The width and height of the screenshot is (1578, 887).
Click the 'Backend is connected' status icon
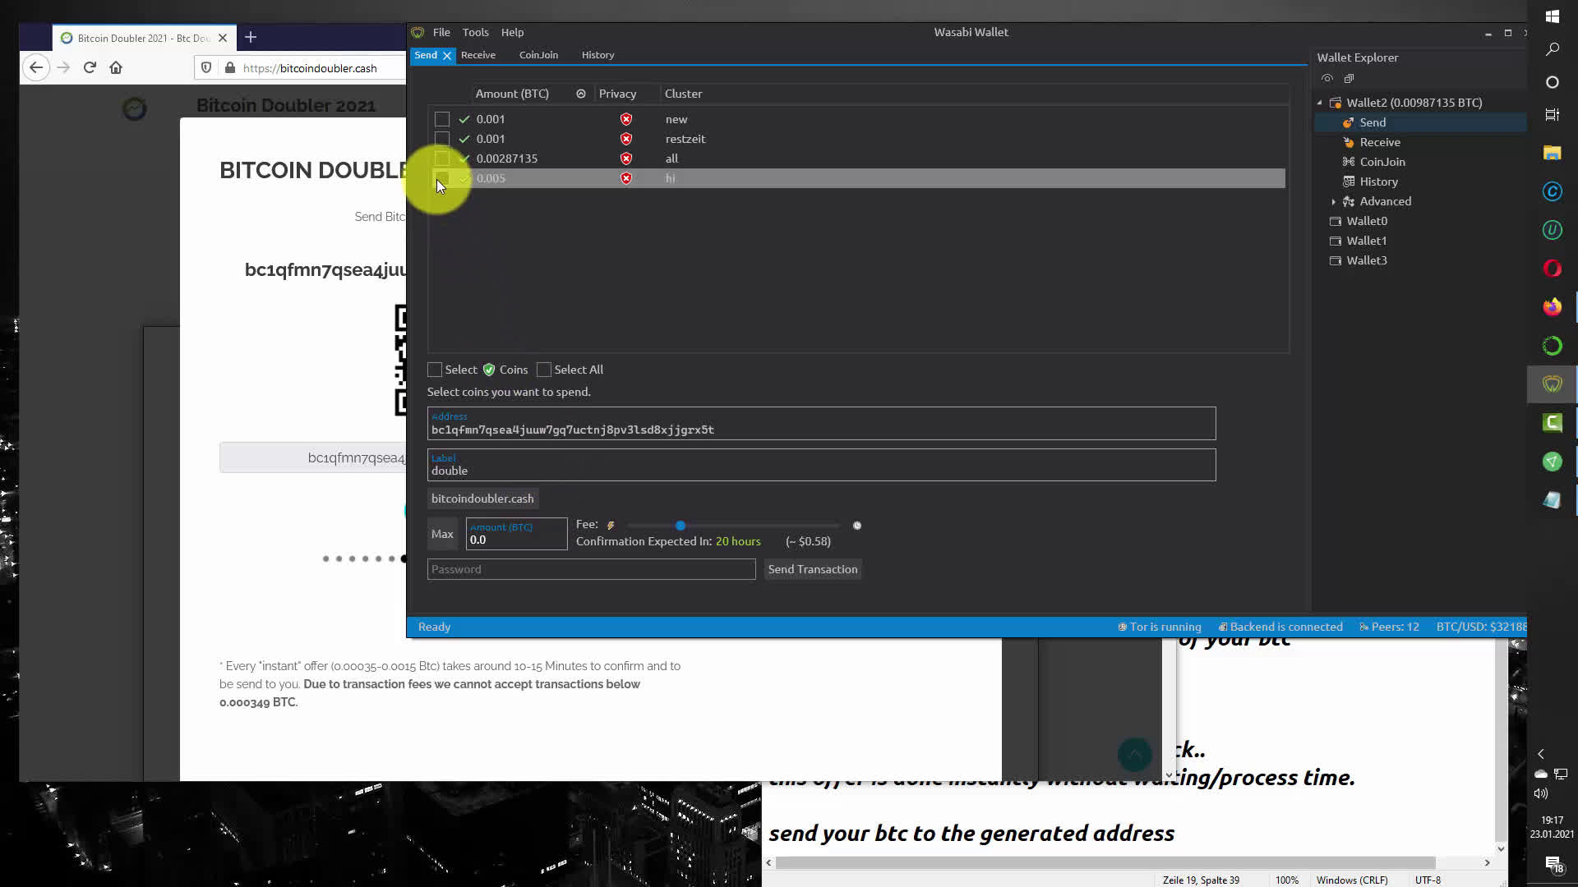[x=1226, y=627]
